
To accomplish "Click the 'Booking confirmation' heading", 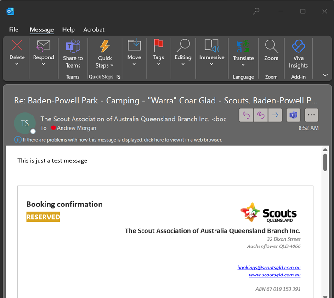I will (x=64, y=205).
